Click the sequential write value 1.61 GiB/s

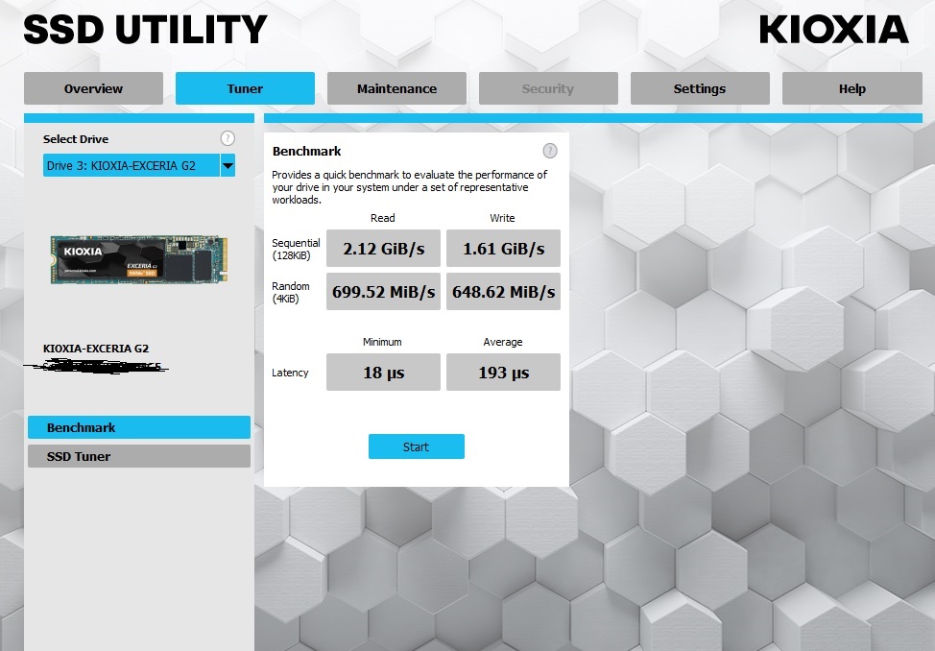(503, 249)
